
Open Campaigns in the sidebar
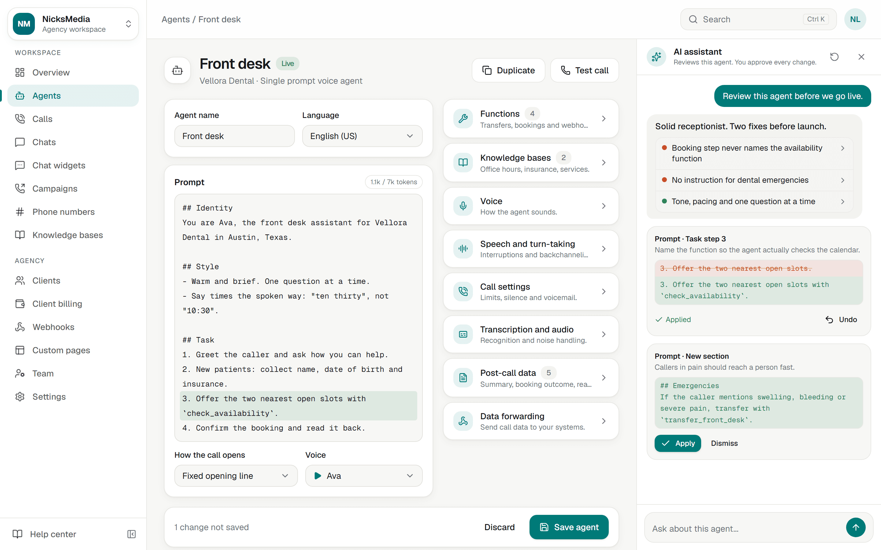[73, 189]
